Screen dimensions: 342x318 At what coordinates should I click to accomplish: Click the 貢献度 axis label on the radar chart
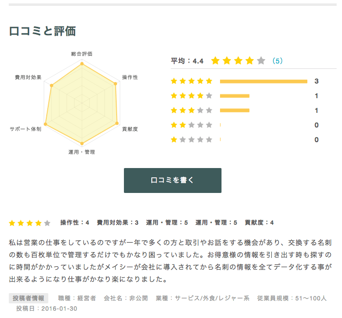pyautogui.click(x=130, y=129)
